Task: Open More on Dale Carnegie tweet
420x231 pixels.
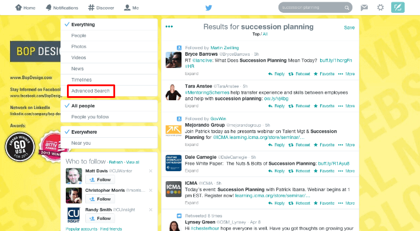Action: click(347, 171)
